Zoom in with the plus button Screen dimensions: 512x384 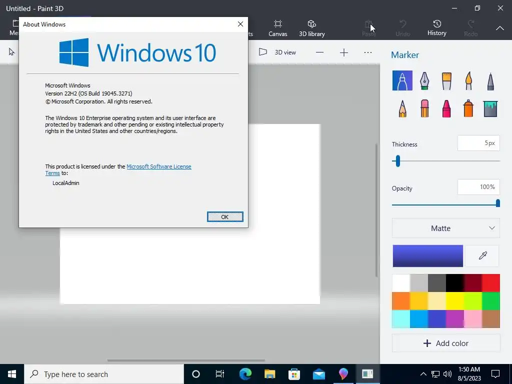pyautogui.click(x=344, y=52)
